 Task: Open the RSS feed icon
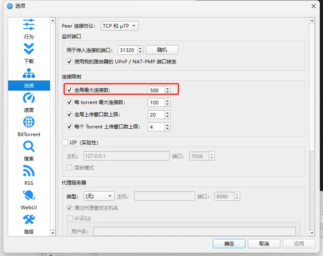[x=29, y=171]
